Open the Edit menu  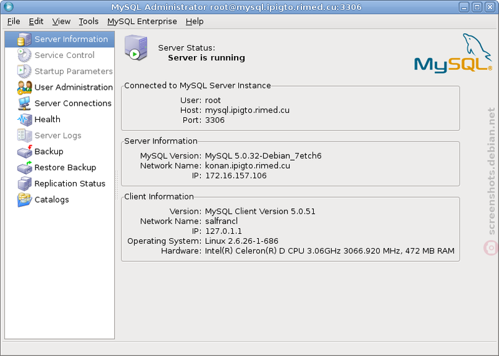(x=36, y=21)
